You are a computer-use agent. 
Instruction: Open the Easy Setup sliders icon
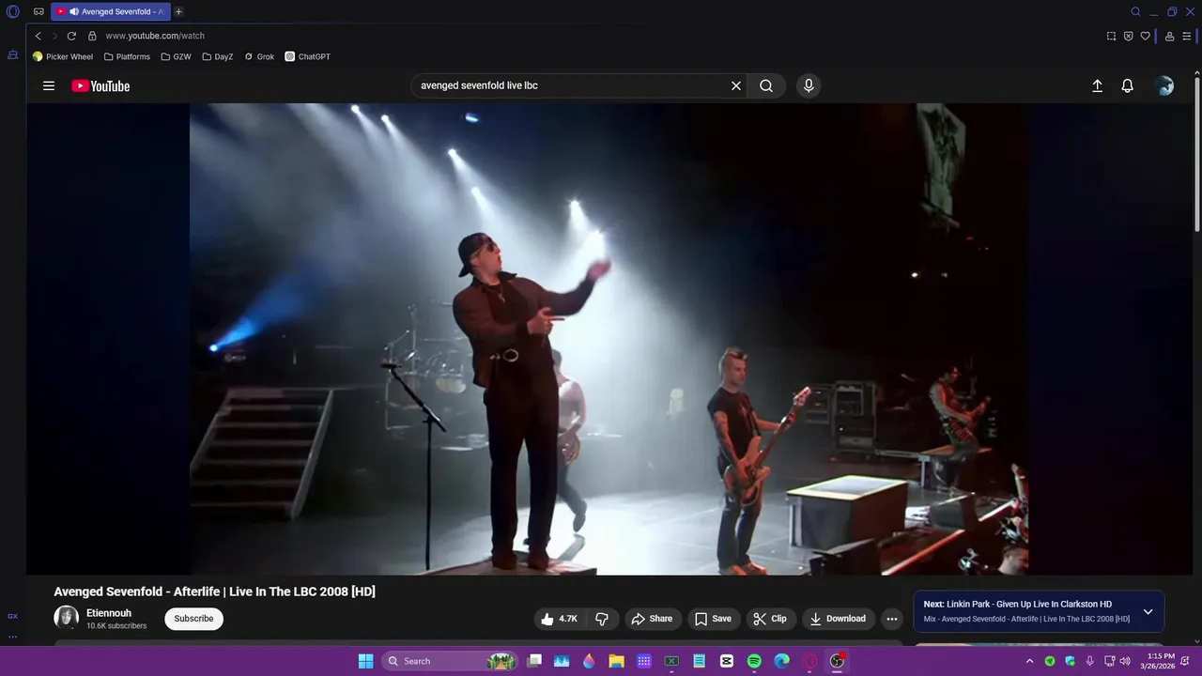coord(1187,36)
